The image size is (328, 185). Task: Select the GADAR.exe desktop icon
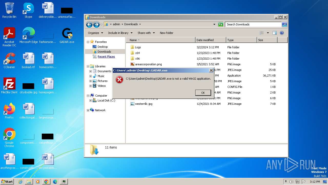[x=67, y=35]
